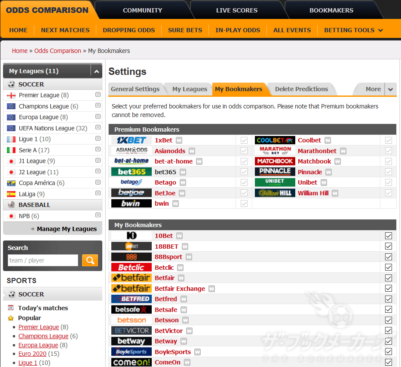This screenshot has width=401, height=367.
Task: Uncheck the BoyleSports bookmaker checkbox
Action: pos(388,352)
